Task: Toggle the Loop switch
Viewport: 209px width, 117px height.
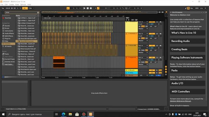Action: tap(126, 8)
